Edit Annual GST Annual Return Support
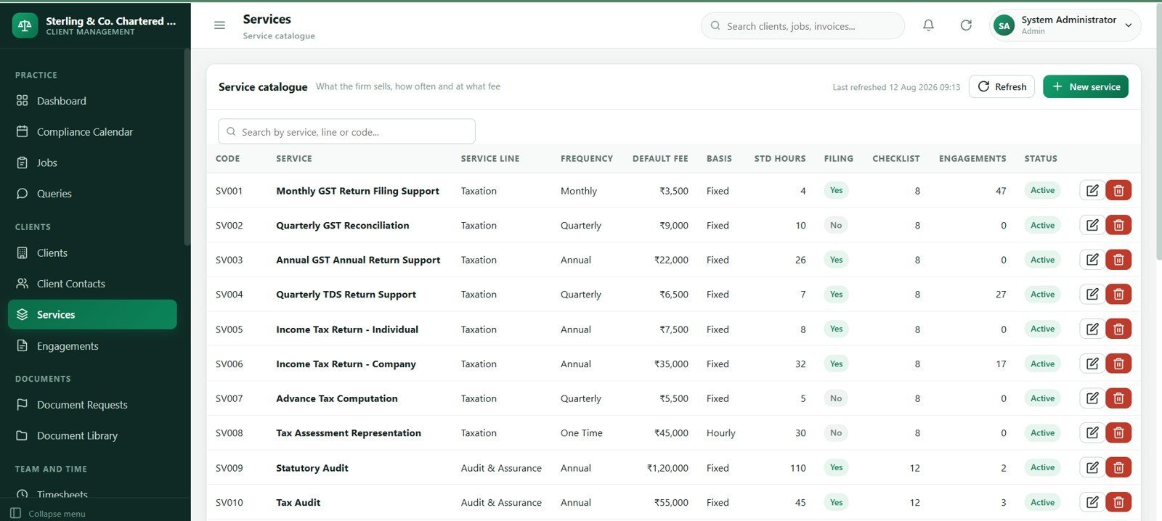Image resolution: width=1162 pixels, height=521 pixels. (1092, 260)
